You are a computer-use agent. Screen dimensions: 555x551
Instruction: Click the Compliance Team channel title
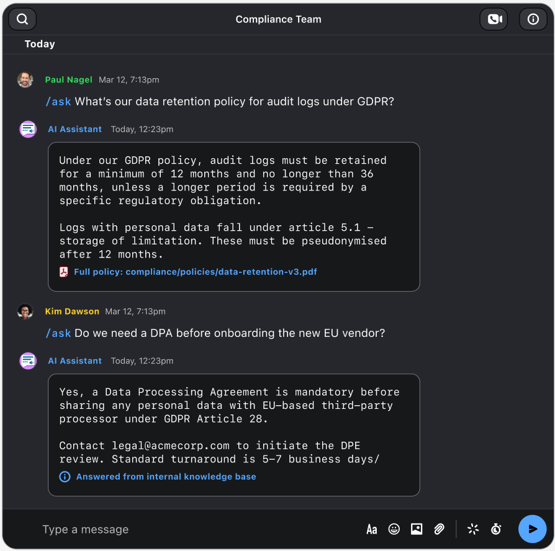[x=278, y=19]
